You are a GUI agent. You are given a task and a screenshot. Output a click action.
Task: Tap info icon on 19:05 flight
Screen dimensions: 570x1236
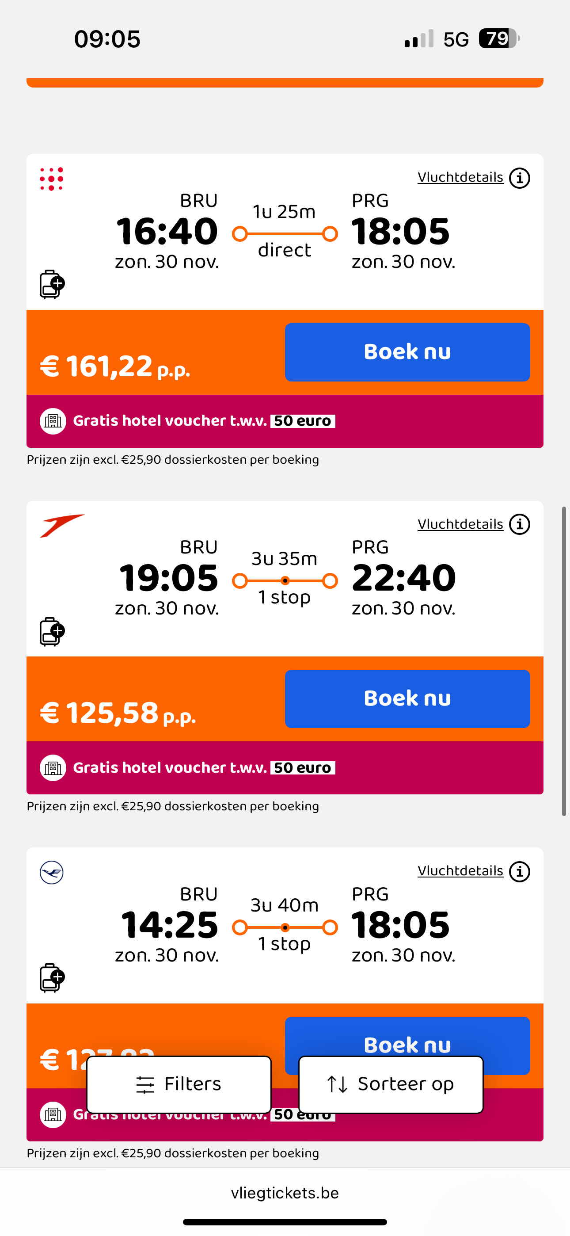tap(519, 524)
